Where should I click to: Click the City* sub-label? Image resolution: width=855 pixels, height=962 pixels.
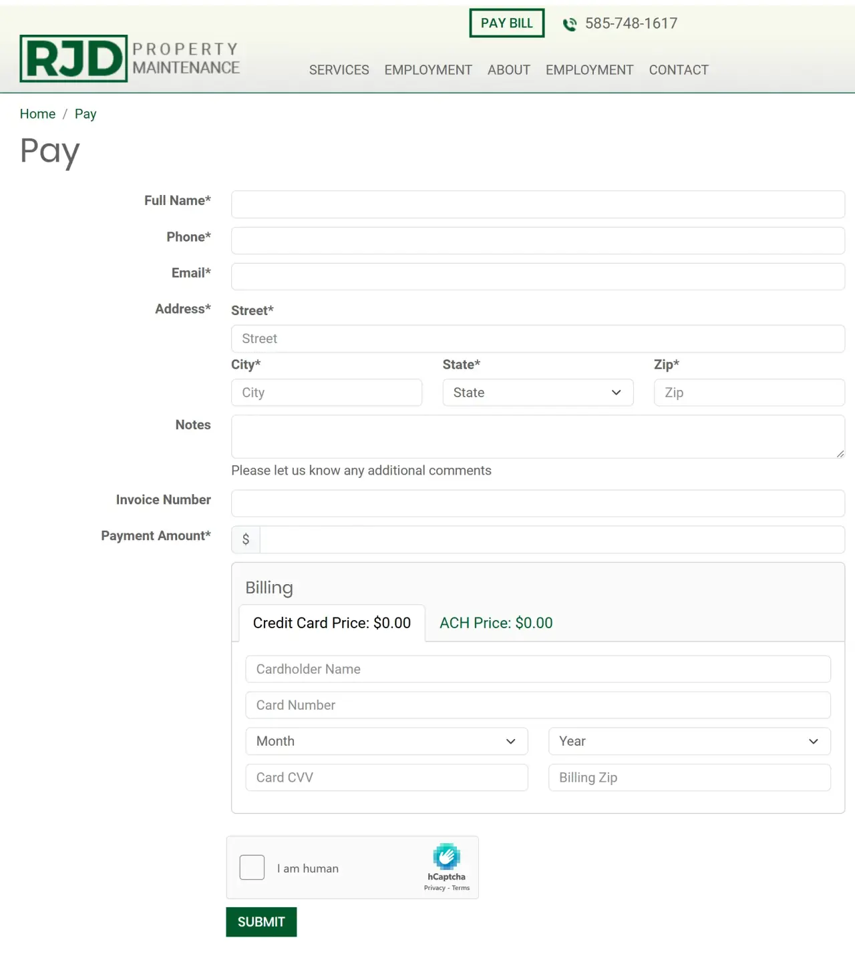pyautogui.click(x=246, y=365)
